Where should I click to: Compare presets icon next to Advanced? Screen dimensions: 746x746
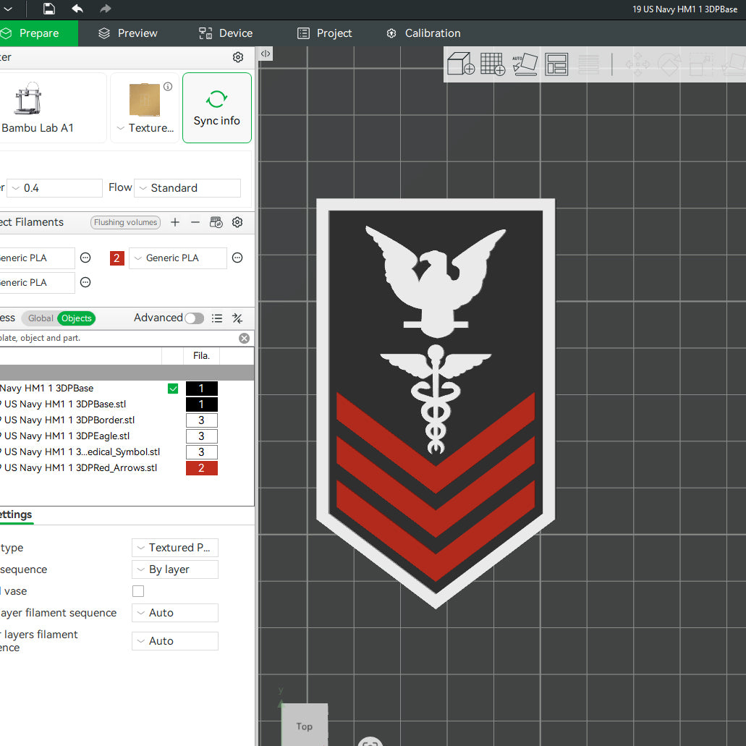pyautogui.click(x=237, y=318)
